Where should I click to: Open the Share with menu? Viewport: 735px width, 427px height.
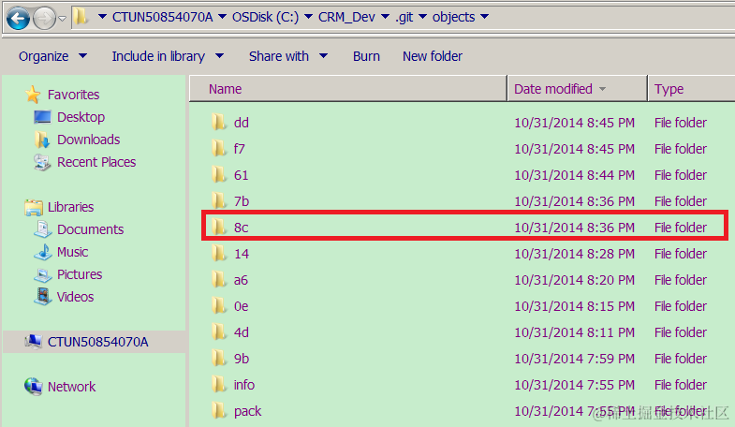287,56
